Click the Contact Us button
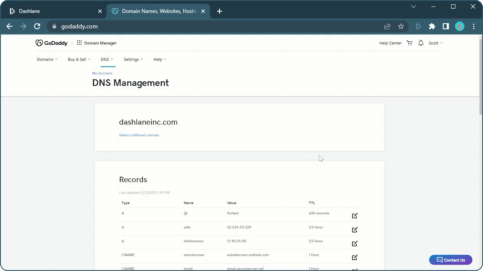The width and height of the screenshot is (483, 271). pos(451,260)
